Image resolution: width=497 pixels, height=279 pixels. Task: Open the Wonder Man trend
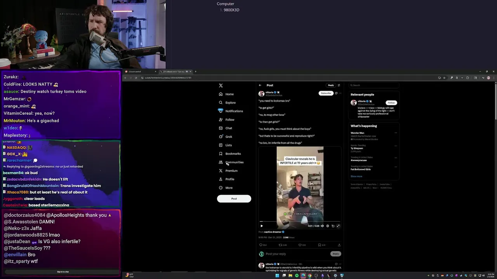pyautogui.click(x=358, y=133)
